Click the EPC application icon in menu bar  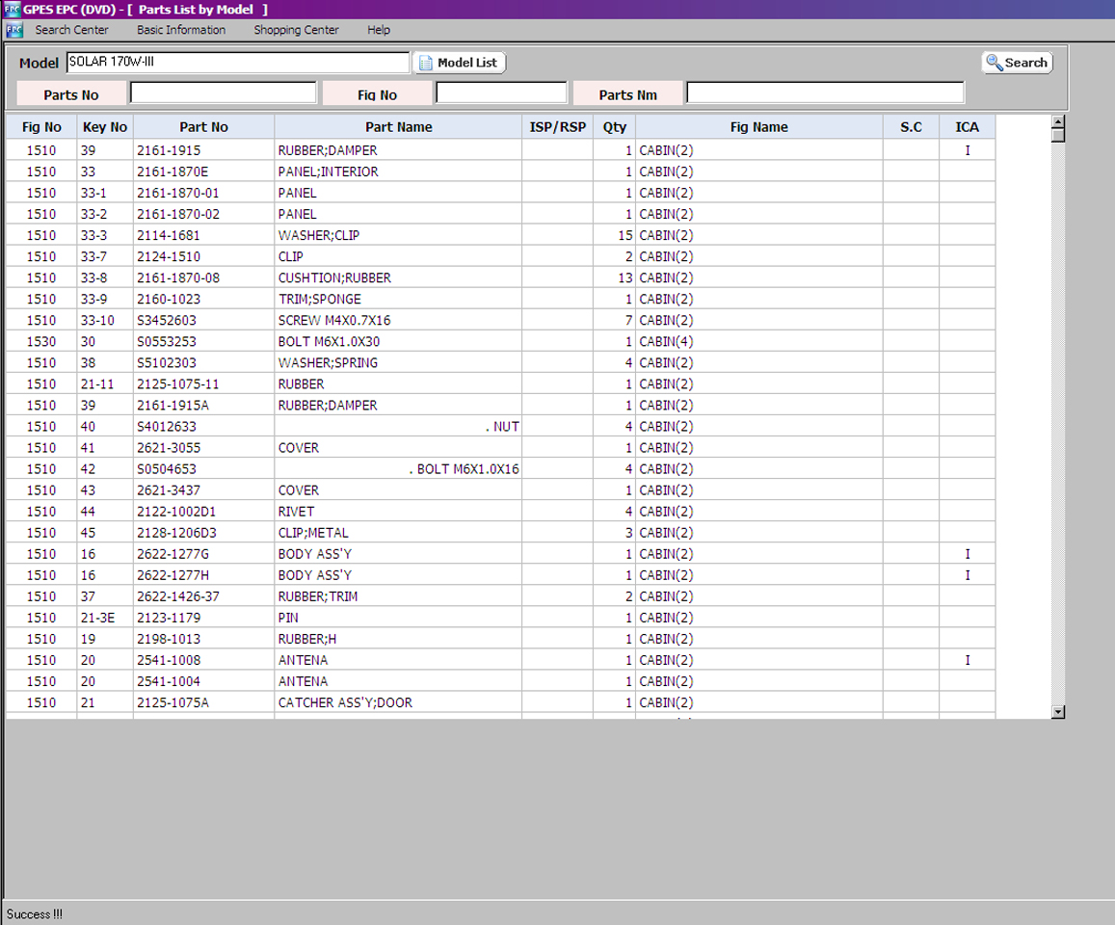[x=13, y=30]
